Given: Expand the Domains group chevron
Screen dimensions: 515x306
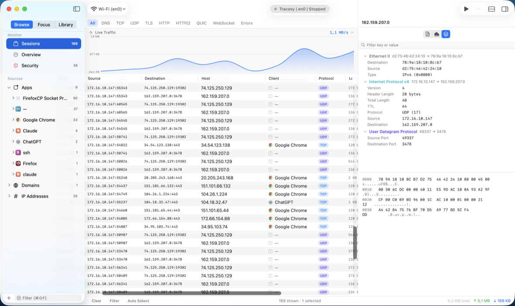Looking at the screenshot, I should 9,186.
